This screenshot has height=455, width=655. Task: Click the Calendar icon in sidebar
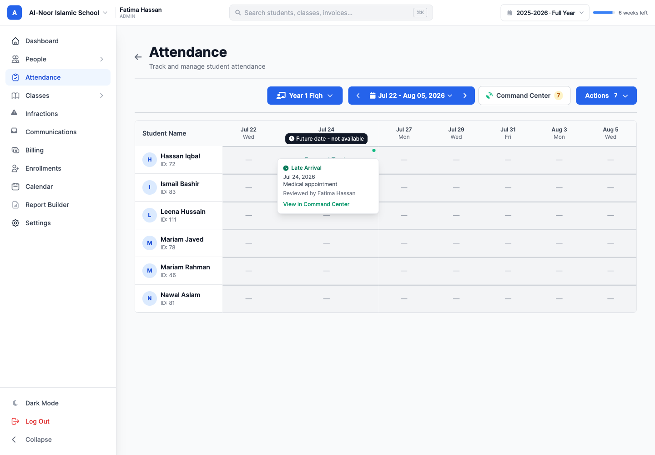pyautogui.click(x=15, y=187)
